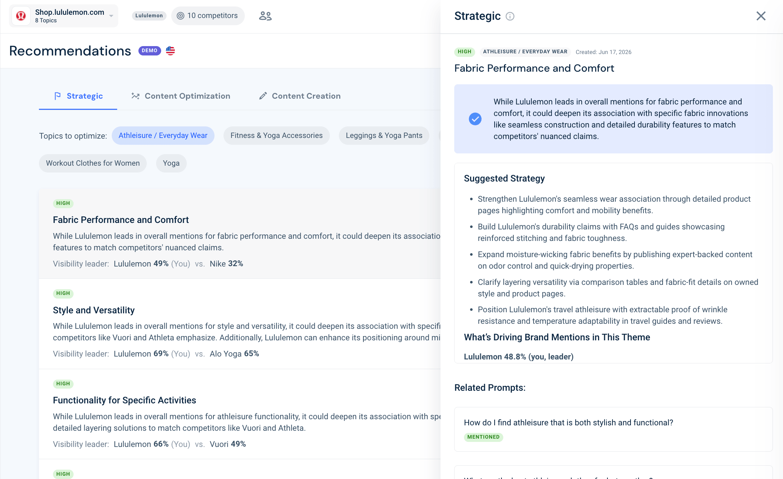
Task: Click 'Alo Yoga 65%' visibility text
Action: tap(234, 354)
